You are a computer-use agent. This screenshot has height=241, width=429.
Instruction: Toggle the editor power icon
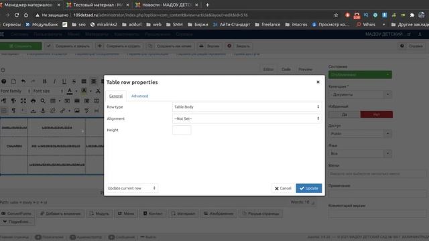(x=3, y=70)
